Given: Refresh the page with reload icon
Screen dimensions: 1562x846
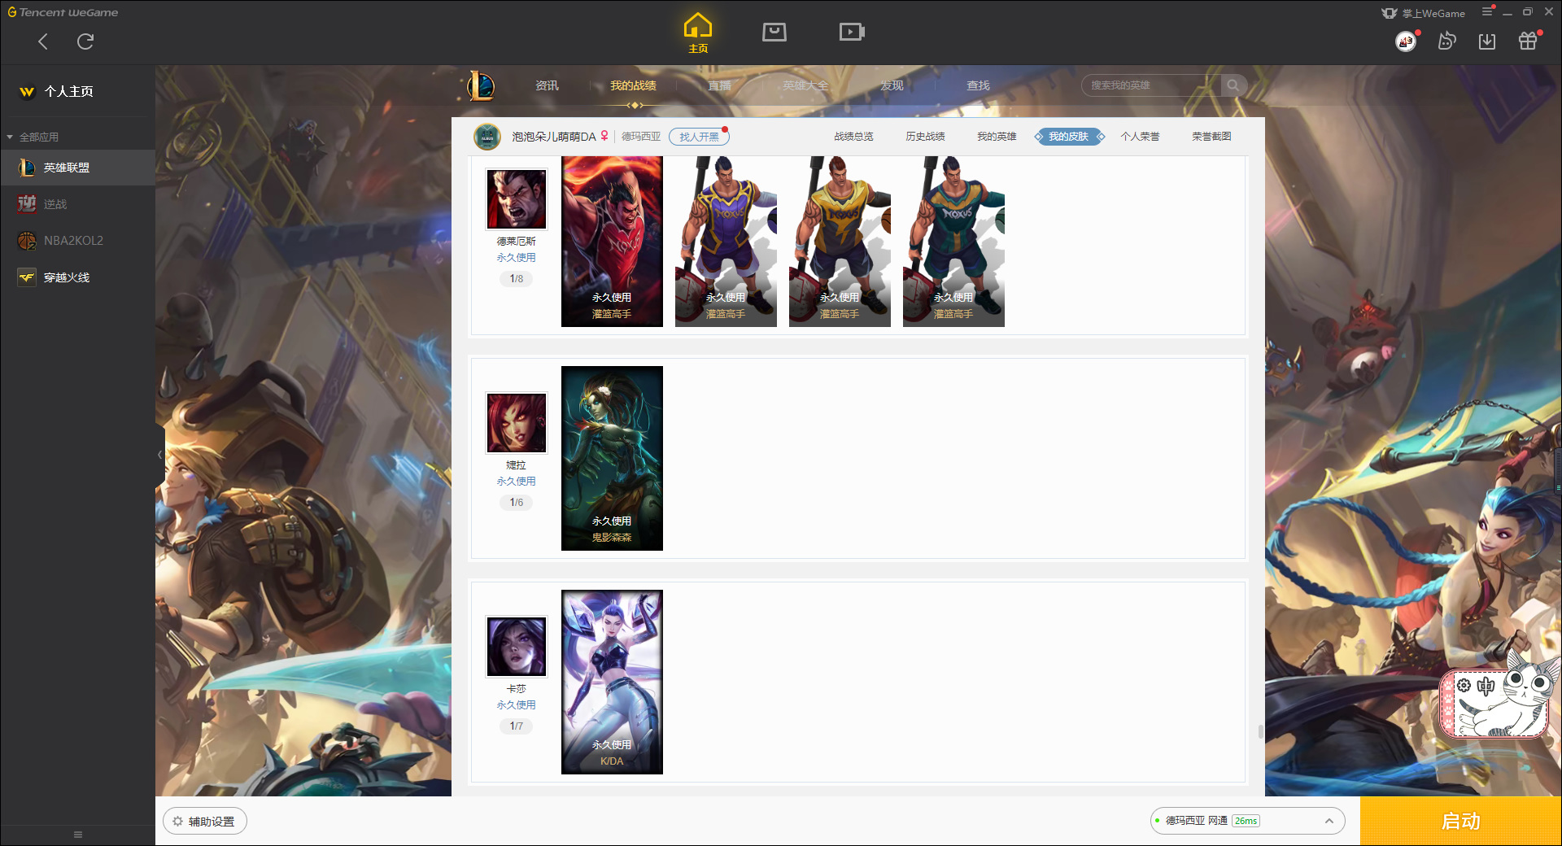Looking at the screenshot, I should click(85, 41).
